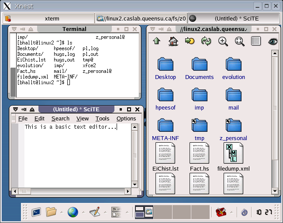Screen dimensions: 283x223
Task: Go up one directory in file manager
Action: (x=157, y=41)
